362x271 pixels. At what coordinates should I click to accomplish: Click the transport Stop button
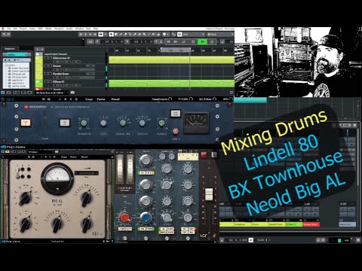click(193, 41)
